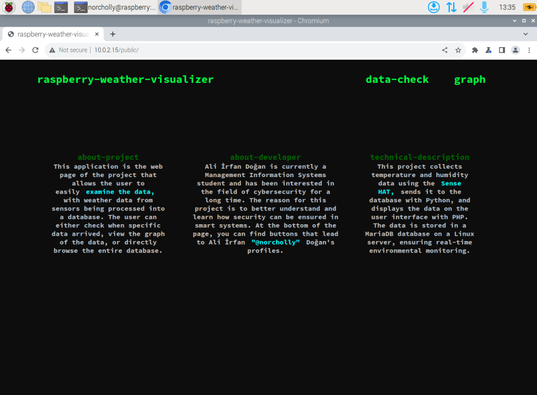
Task: Toggle the side panel button
Action: click(502, 50)
